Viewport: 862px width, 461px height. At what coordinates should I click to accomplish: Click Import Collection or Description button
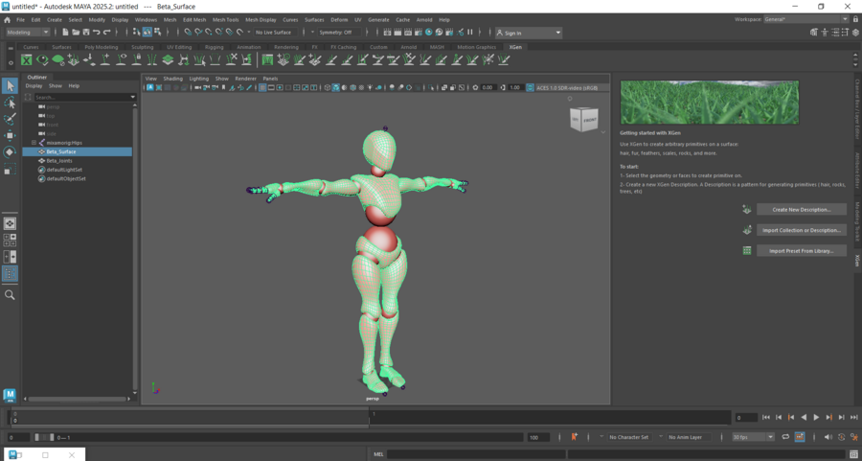[801, 230]
